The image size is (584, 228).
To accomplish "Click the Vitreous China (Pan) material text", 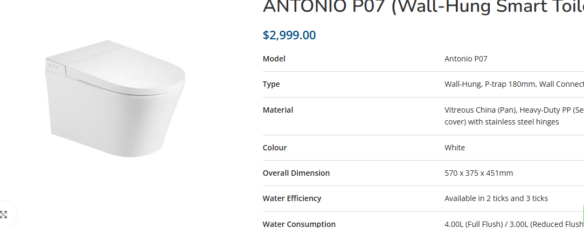I will point(481,110).
